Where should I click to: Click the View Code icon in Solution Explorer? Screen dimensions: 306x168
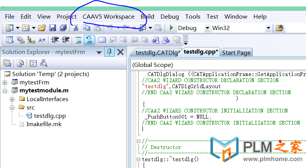pos(33,63)
